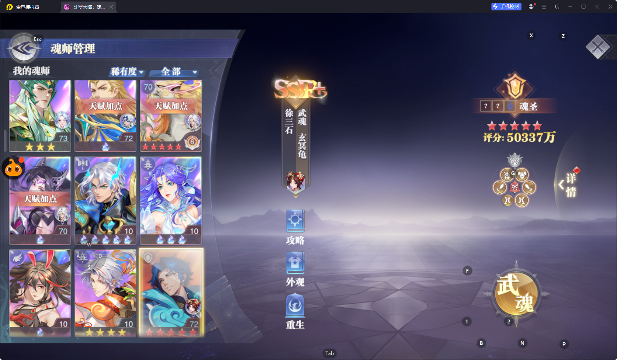Open the 重生 rebirth icon
Image resolution: width=617 pixels, height=360 pixels.
point(295,311)
